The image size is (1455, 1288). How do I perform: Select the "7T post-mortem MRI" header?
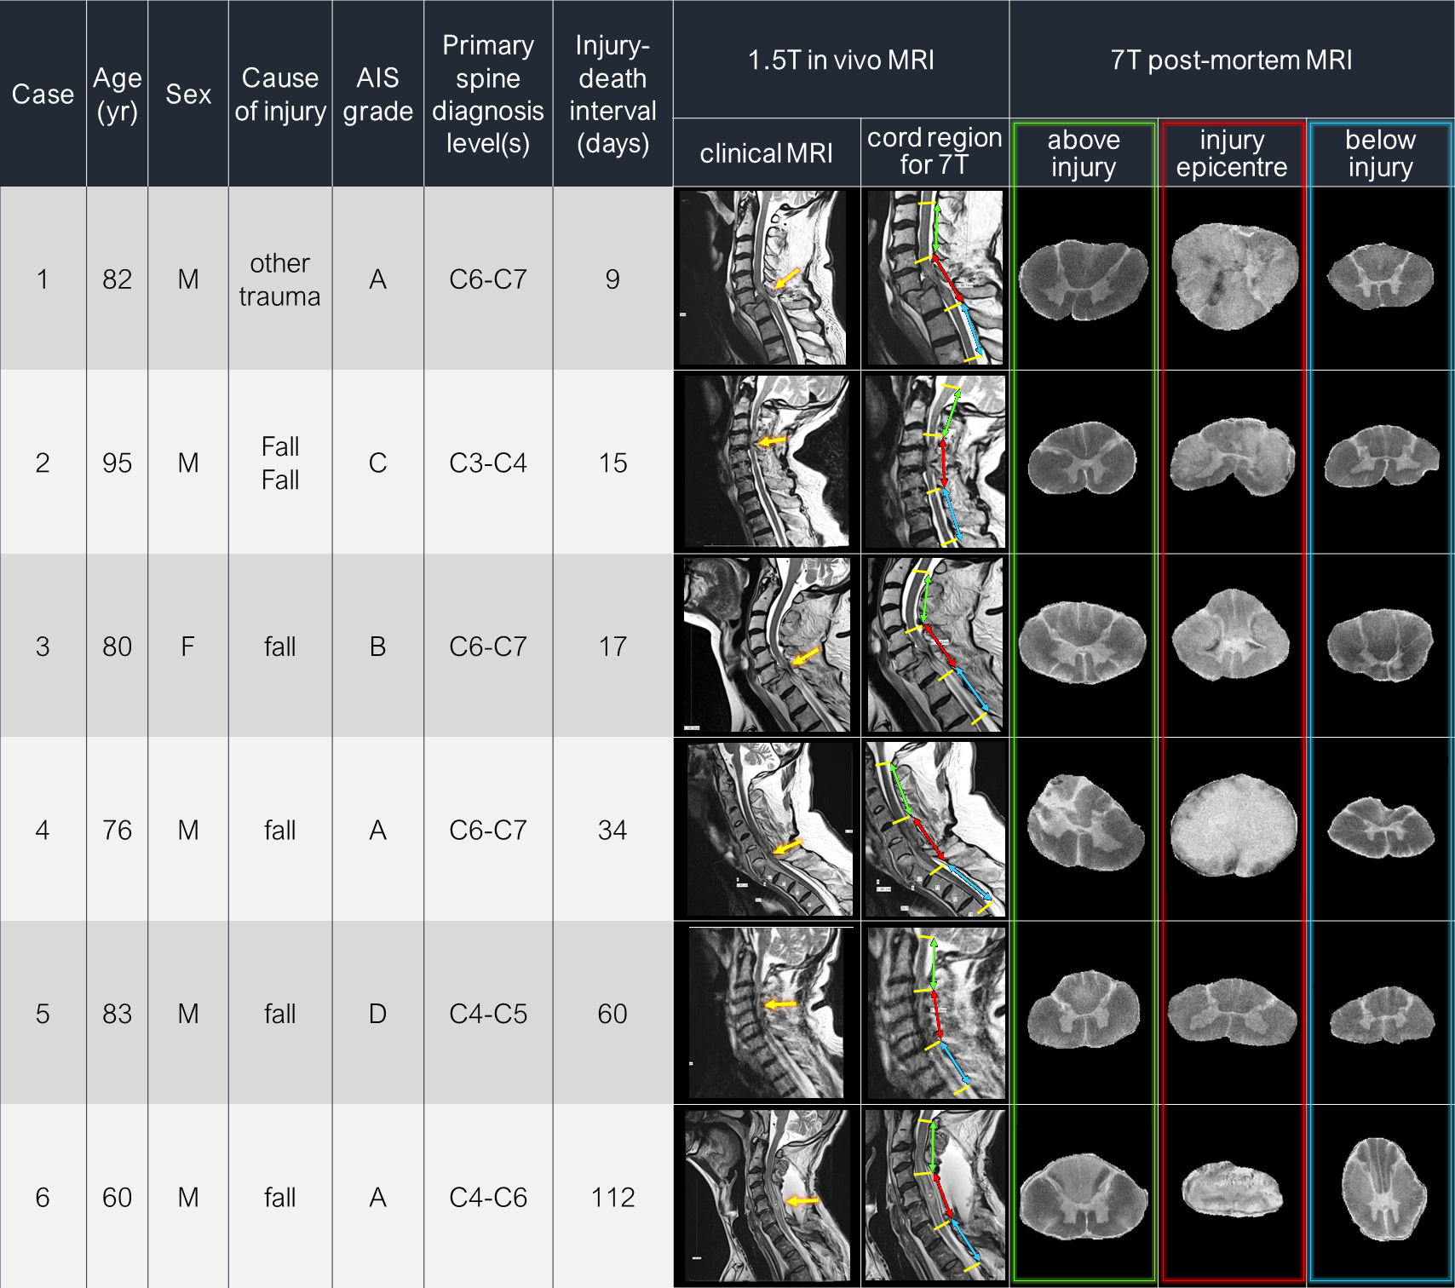click(1231, 60)
